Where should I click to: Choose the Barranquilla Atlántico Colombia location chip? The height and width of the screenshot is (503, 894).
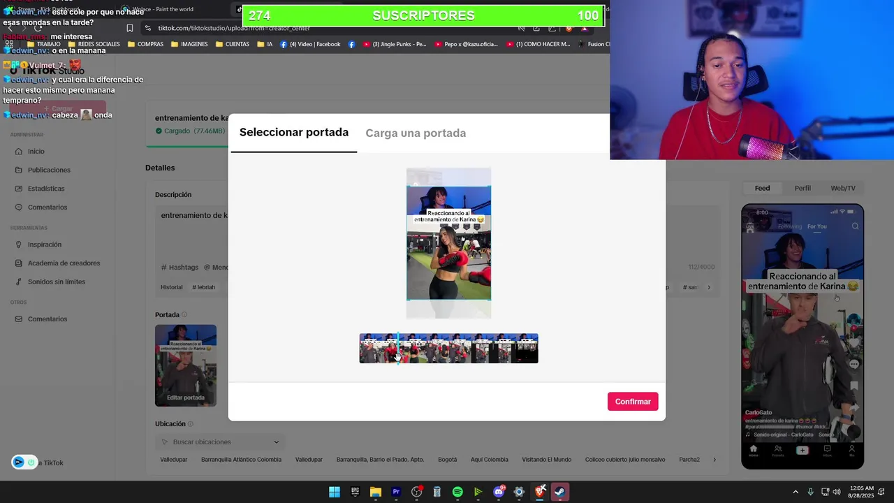coord(241,460)
